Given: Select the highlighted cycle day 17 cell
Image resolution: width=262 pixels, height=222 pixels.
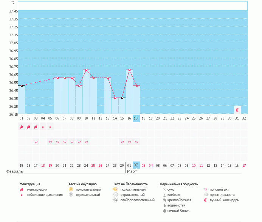Looking at the screenshot, I should [136, 118].
